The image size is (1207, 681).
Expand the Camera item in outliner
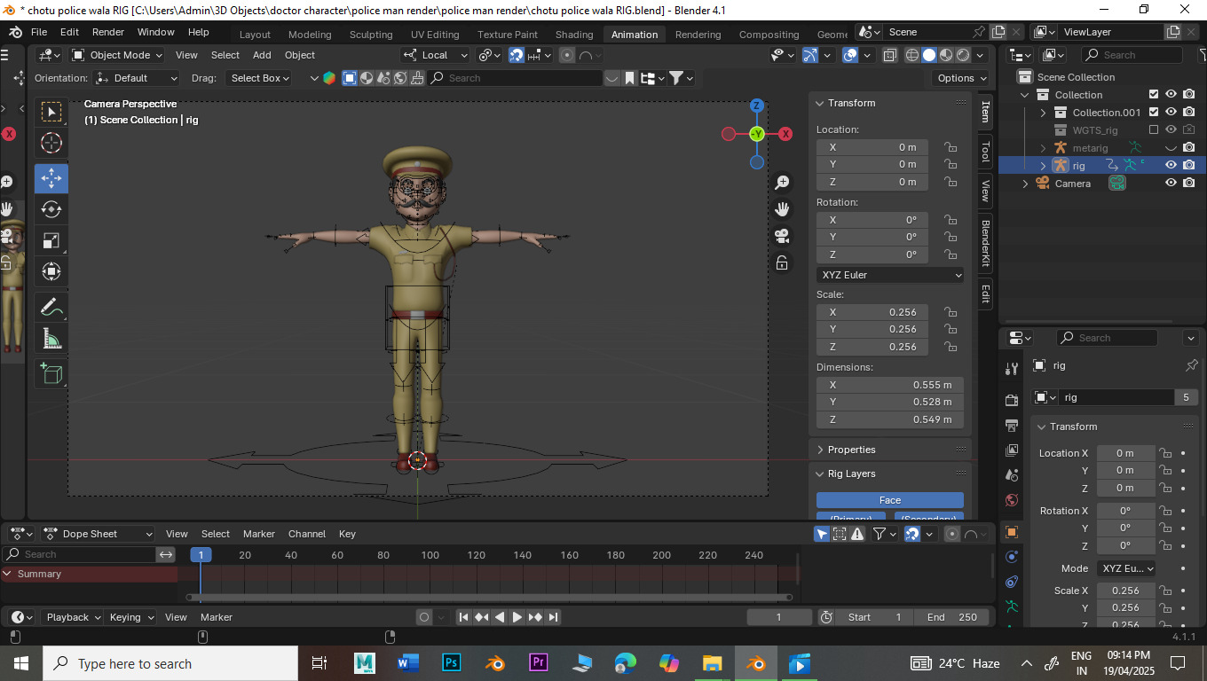(1026, 184)
